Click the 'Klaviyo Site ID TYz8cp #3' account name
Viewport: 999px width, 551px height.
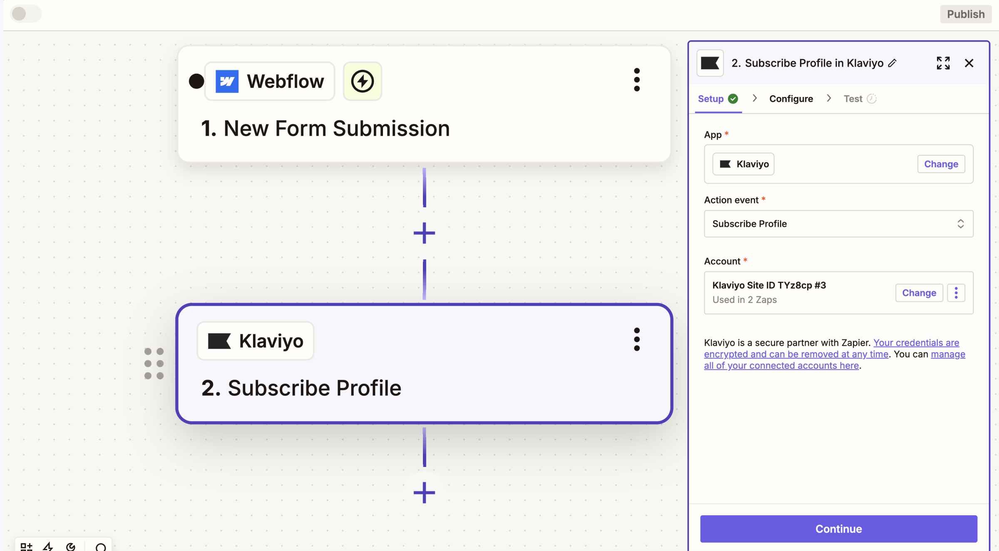pyautogui.click(x=769, y=285)
